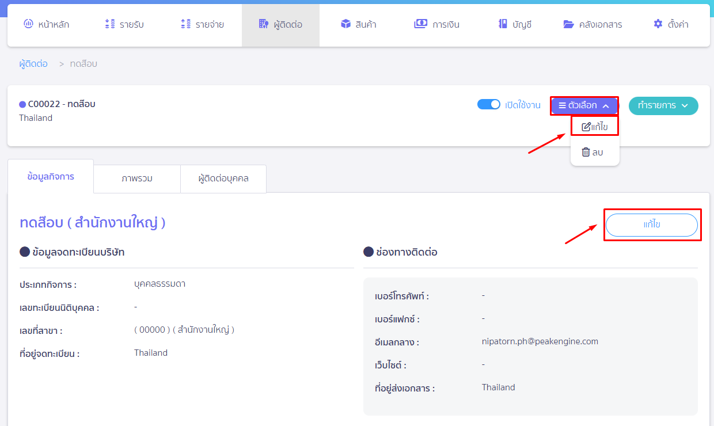Click the document library folder icon

[x=568, y=24]
